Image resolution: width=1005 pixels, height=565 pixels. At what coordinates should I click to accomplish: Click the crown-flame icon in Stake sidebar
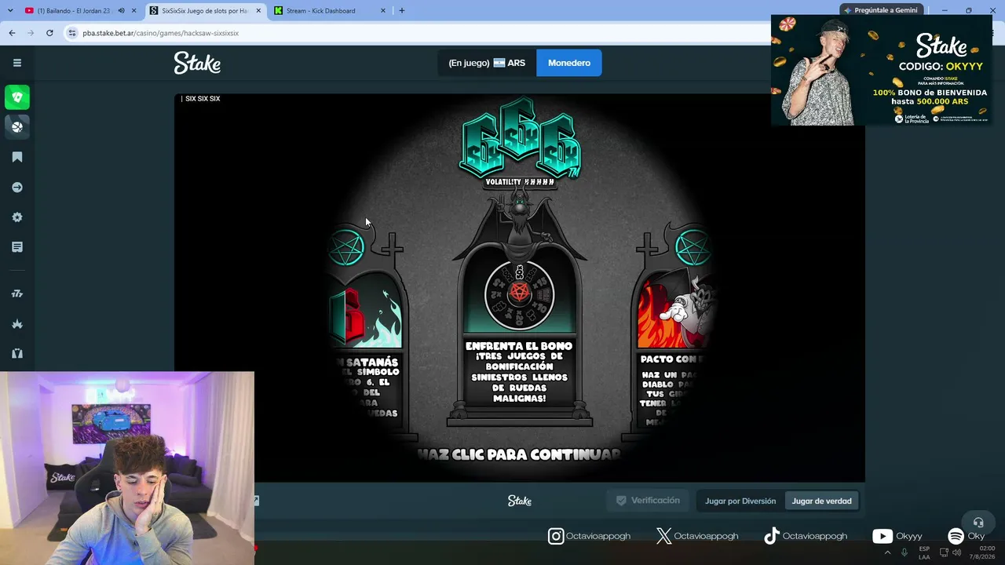tap(17, 323)
